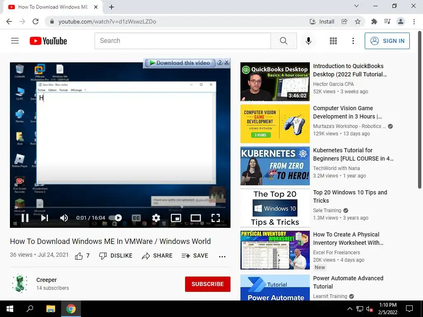
Task: Click Excel For Freelancers channel name
Action: pyautogui.click(x=336, y=253)
